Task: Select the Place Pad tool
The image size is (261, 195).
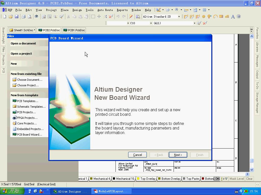Action: [203, 17]
